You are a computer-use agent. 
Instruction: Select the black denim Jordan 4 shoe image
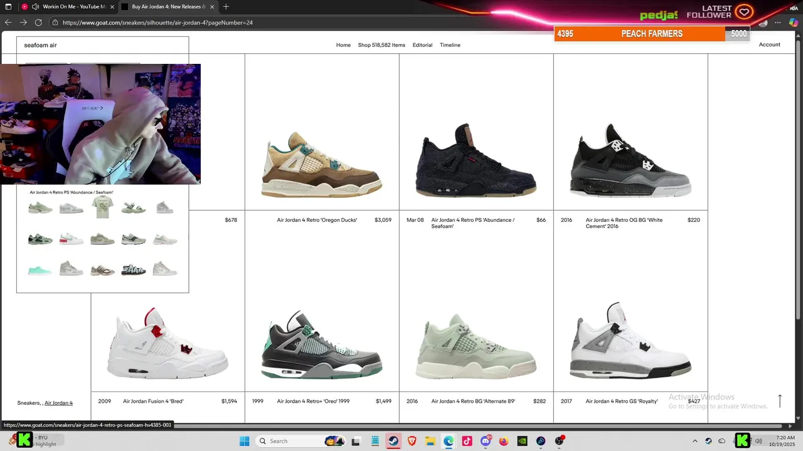tap(476, 160)
